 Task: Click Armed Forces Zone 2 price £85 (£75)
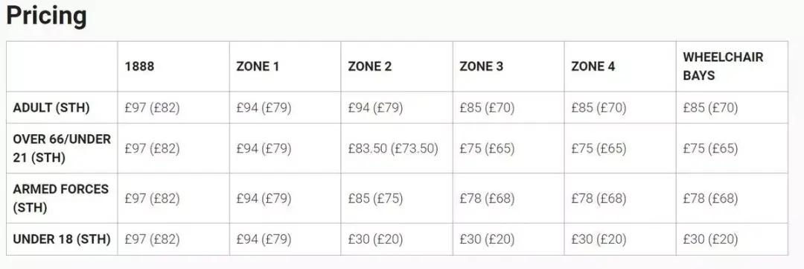click(375, 198)
